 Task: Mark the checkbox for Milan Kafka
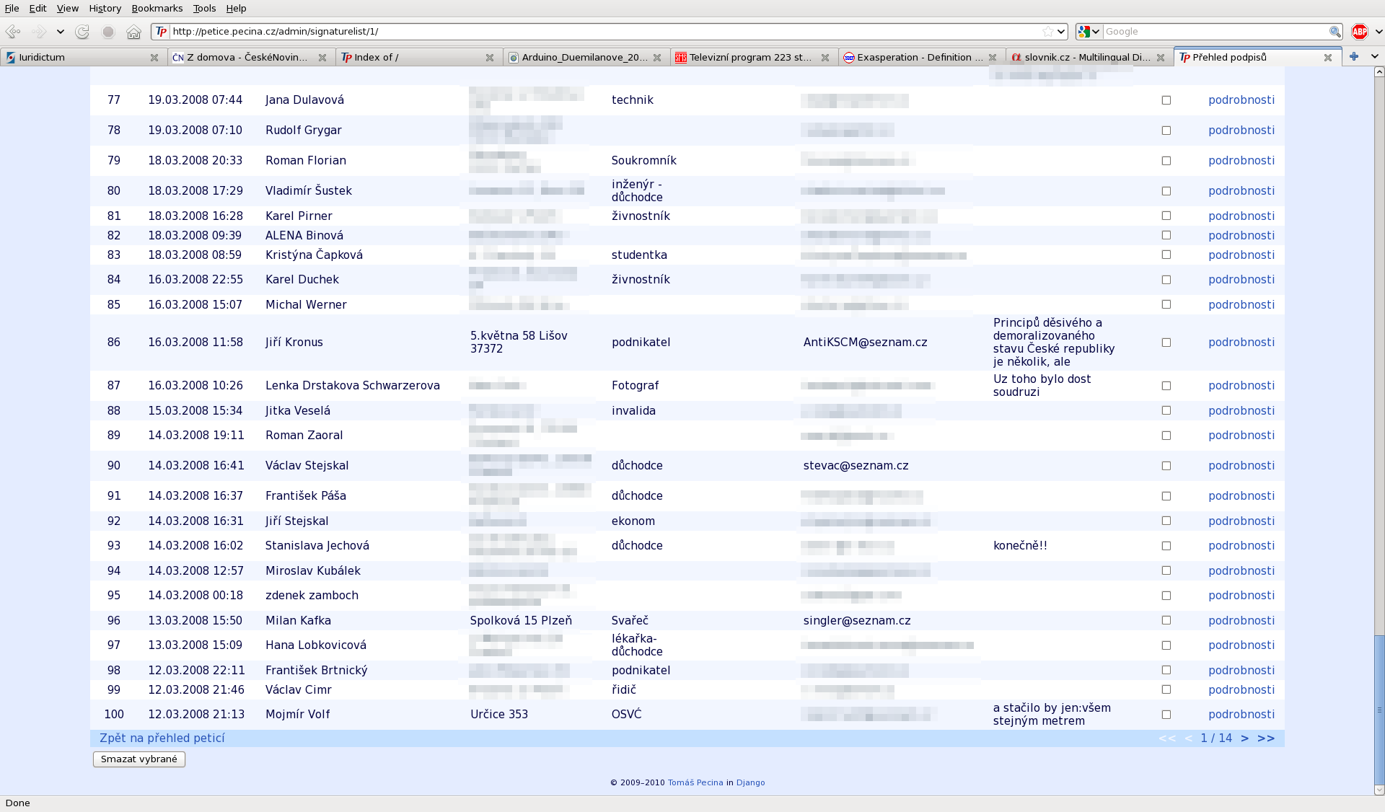pos(1166,620)
